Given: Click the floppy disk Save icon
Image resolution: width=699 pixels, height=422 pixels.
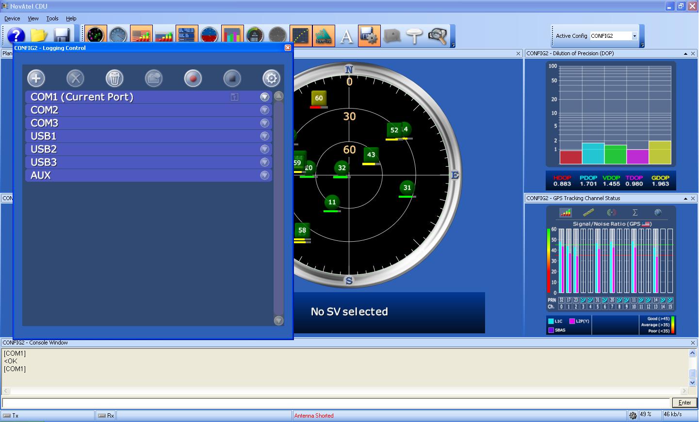Looking at the screenshot, I should click(x=62, y=36).
